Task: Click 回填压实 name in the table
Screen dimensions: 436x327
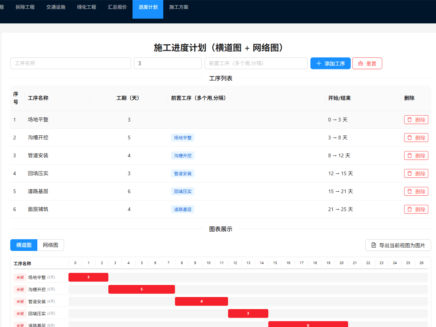Action: coord(38,173)
